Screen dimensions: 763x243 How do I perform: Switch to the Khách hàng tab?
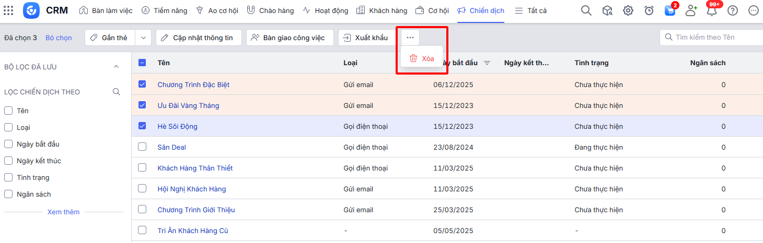pyautogui.click(x=382, y=10)
